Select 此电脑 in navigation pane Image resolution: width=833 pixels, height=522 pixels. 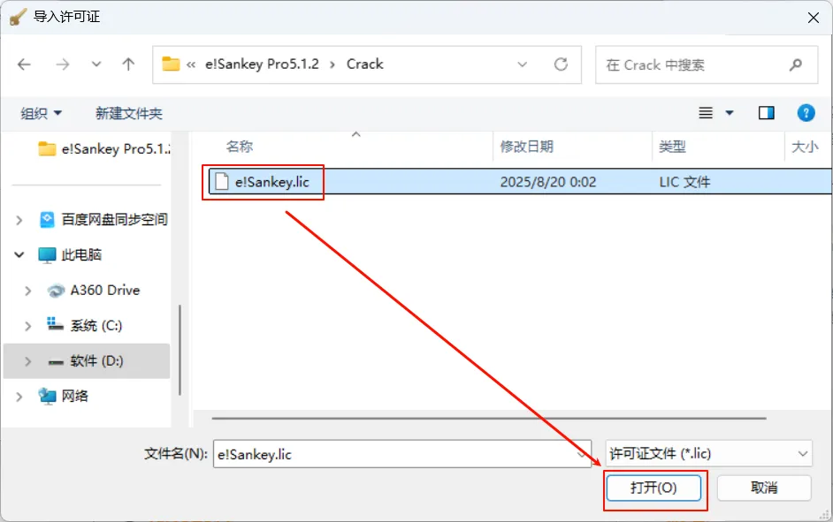70,254
